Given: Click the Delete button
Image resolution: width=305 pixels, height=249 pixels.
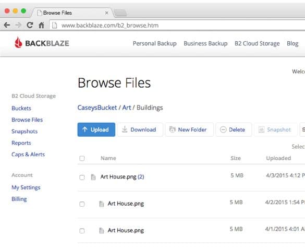Looking at the screenshot, I should (x=234, y=129).
